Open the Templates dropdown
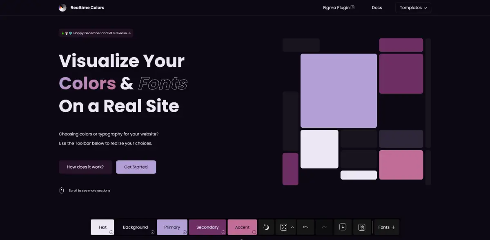 [413, 8]
